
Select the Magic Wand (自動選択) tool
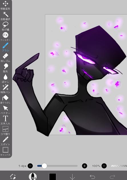(5, 16)
